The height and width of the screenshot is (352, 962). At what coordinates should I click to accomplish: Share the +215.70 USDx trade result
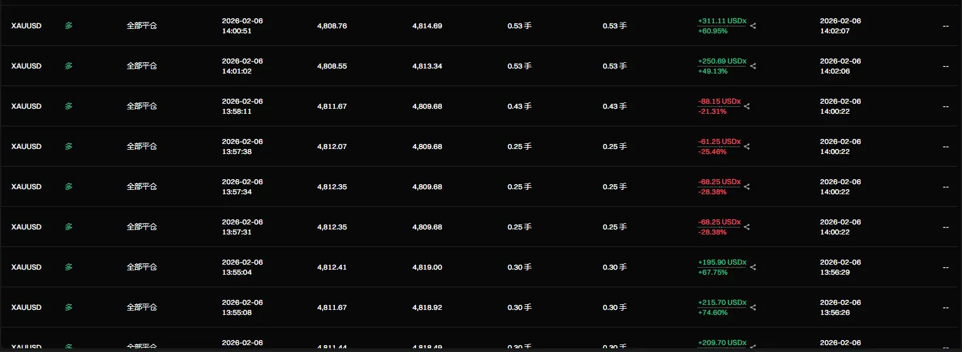[754, 307]
